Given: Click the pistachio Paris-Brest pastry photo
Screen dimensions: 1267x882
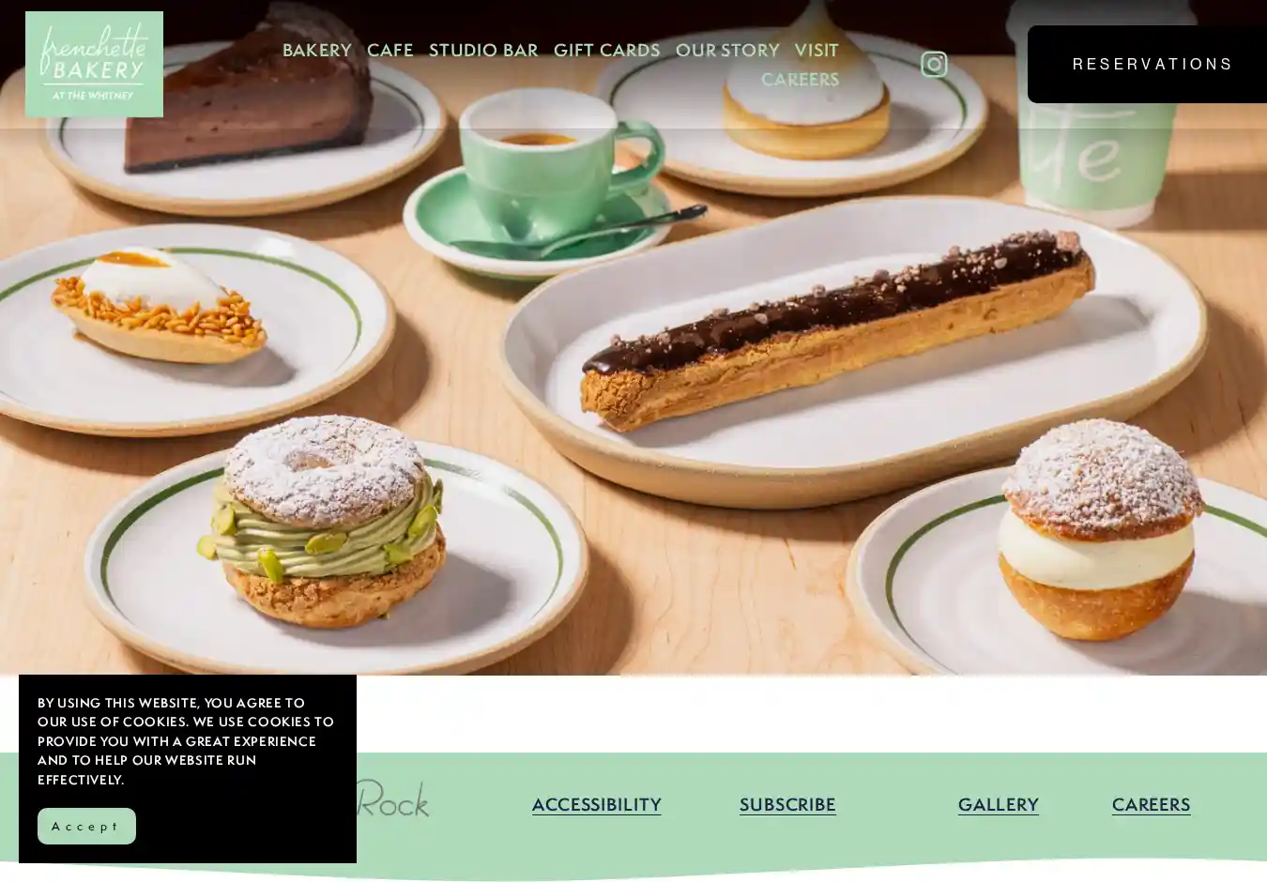Looking at the screenshot, I should (x=322, y=521).
